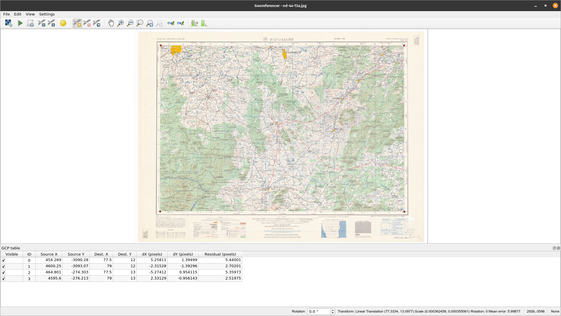
Task: Sort by Residual (pixels) column header
Action: point(220,254)
